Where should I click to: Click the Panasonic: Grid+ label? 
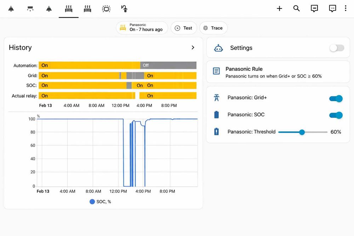[x=247, y=98]
